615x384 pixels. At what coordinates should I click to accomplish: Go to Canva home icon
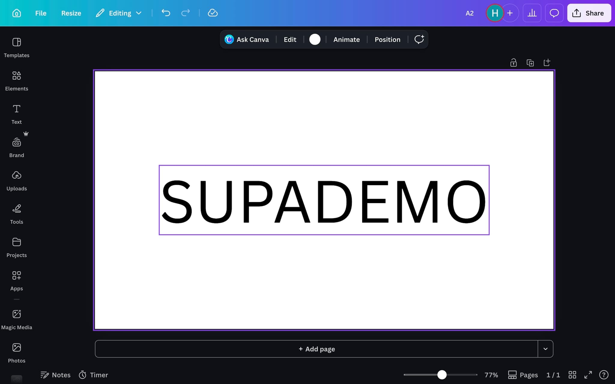click(x=17, y=13)
